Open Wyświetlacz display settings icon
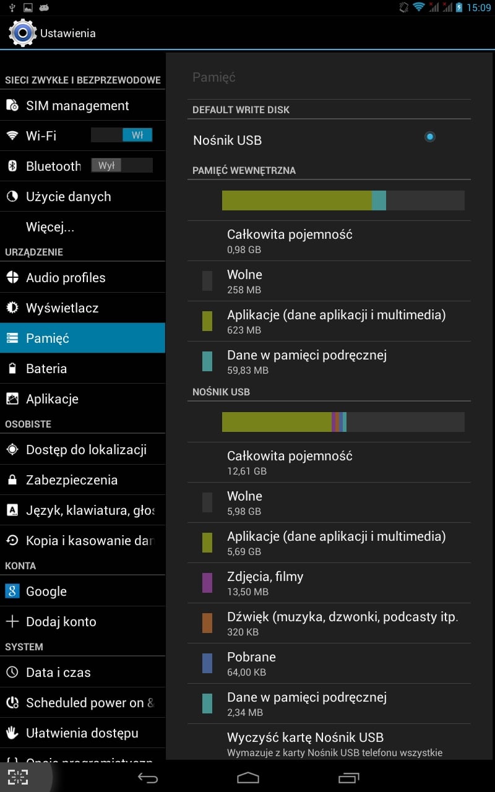495x792 pixels. 12,308
